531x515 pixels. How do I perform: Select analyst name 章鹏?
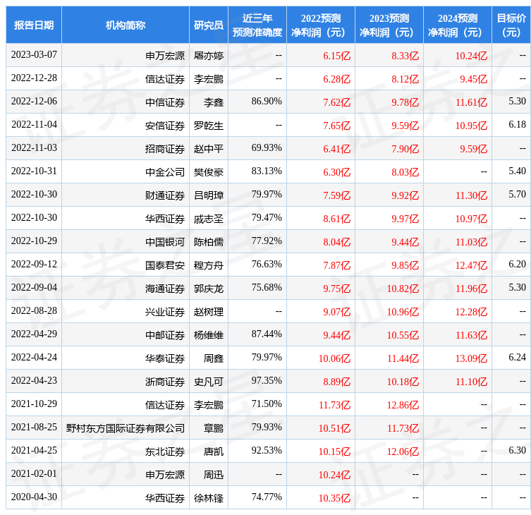(x=214, y=428)
